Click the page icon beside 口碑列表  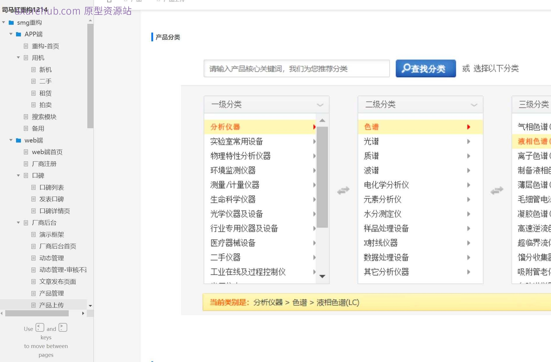pyautogui.click(x=33, y=187)
